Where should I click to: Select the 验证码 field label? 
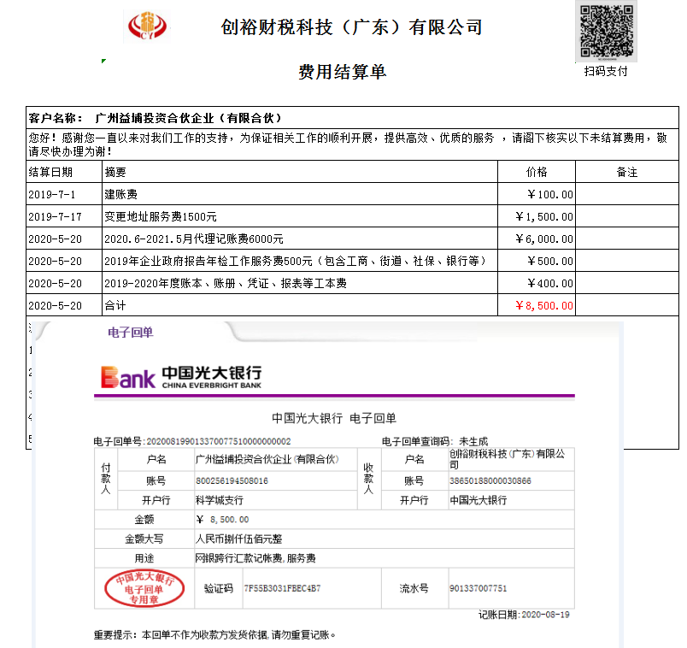pyautogui.click(x=219, y=588)
